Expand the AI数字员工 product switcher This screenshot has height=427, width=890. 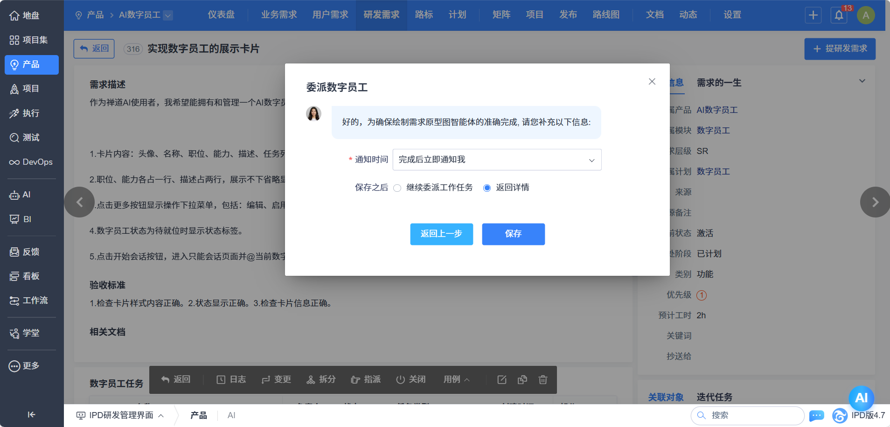point(168,15)
